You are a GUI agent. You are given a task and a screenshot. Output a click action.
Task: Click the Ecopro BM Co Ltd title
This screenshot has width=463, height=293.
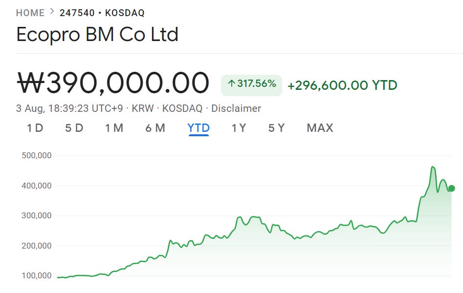point(96,35)
